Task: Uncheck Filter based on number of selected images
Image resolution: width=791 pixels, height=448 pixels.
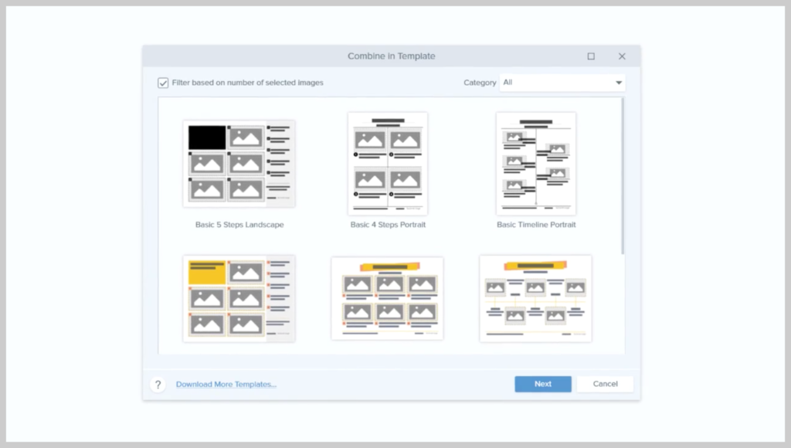Action: coord(163,83)
